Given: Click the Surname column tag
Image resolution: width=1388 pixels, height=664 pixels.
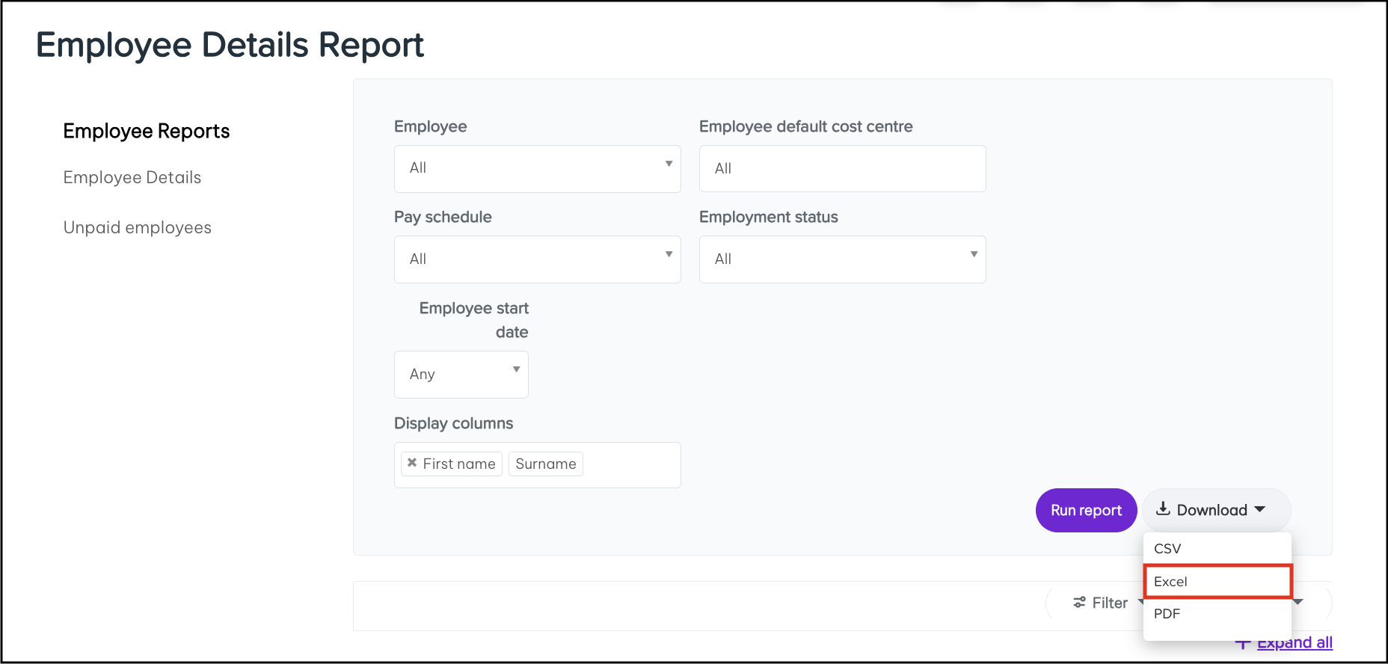Looking at the screenshot, I should 545,464.
